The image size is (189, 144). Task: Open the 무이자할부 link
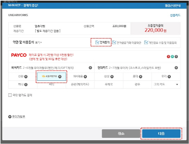19,117
